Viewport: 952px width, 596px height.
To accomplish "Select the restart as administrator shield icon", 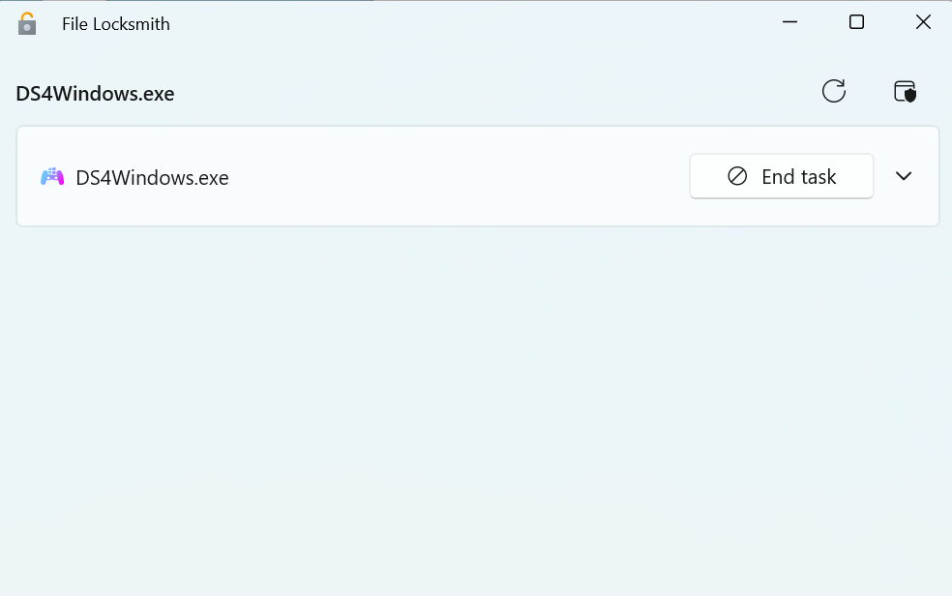I will pos(905,91).
